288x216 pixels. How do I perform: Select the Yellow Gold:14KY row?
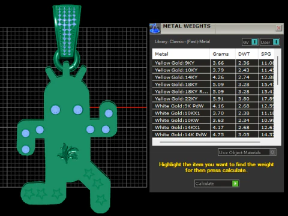pos(213,77)
